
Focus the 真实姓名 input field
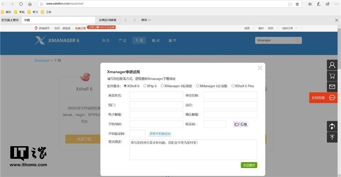pos(156,95)
